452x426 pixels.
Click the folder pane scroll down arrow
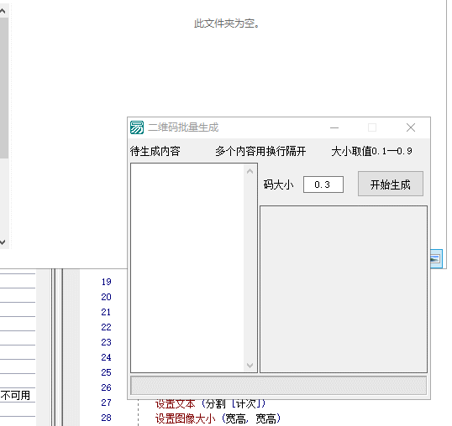point(3,242)
